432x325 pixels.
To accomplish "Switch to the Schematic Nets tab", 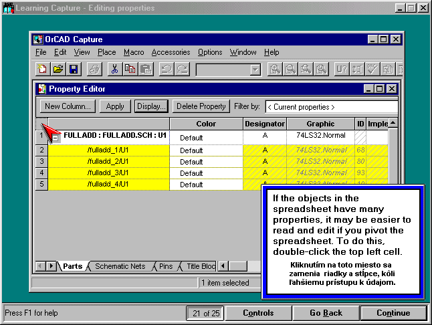I will click(x=120, y=266).
